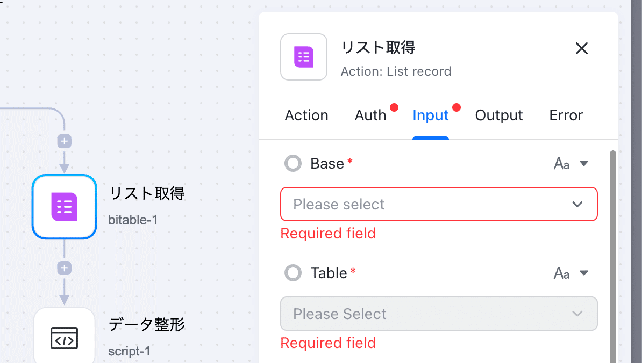
Task: Expand the input type arrow next to Table
Action: 584,273
